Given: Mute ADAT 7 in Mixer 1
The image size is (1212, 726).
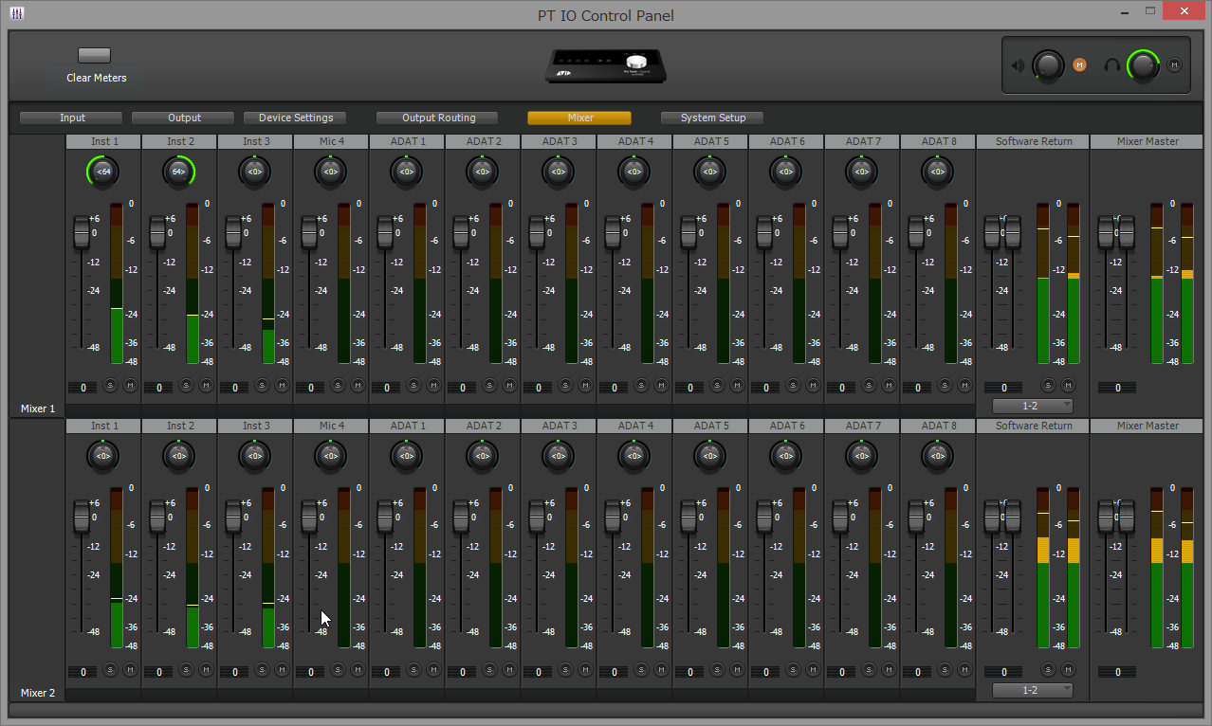Looking at the screenshot, I should pyautogui.click(x=889, y=385).
